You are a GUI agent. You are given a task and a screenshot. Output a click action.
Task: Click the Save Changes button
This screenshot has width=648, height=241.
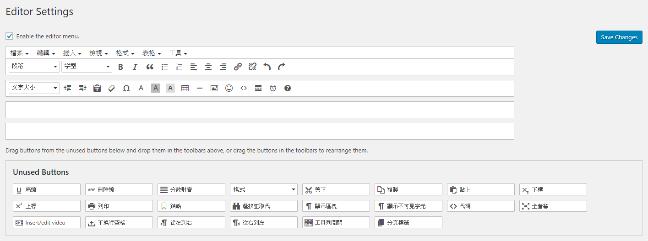pyautogui.click(x=619, y=37)
